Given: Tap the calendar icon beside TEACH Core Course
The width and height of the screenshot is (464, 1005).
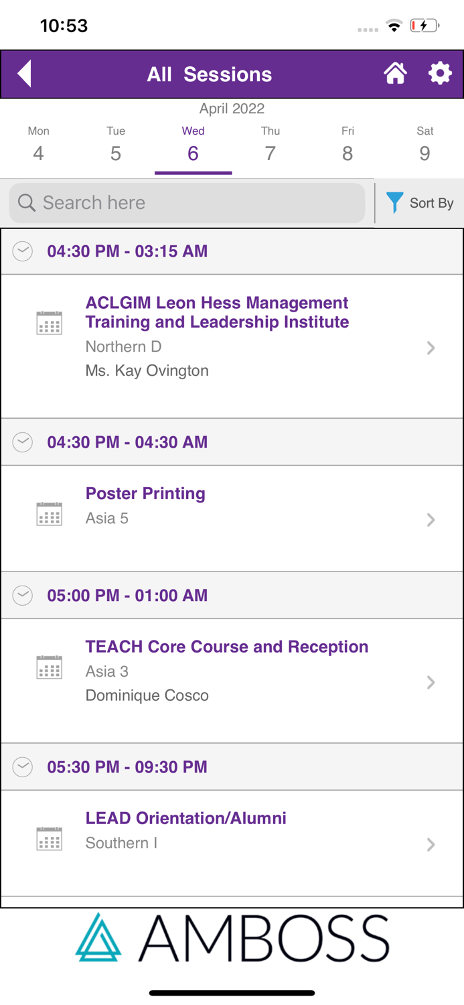Looking at the screenshot, I should [x=49, y=667].
